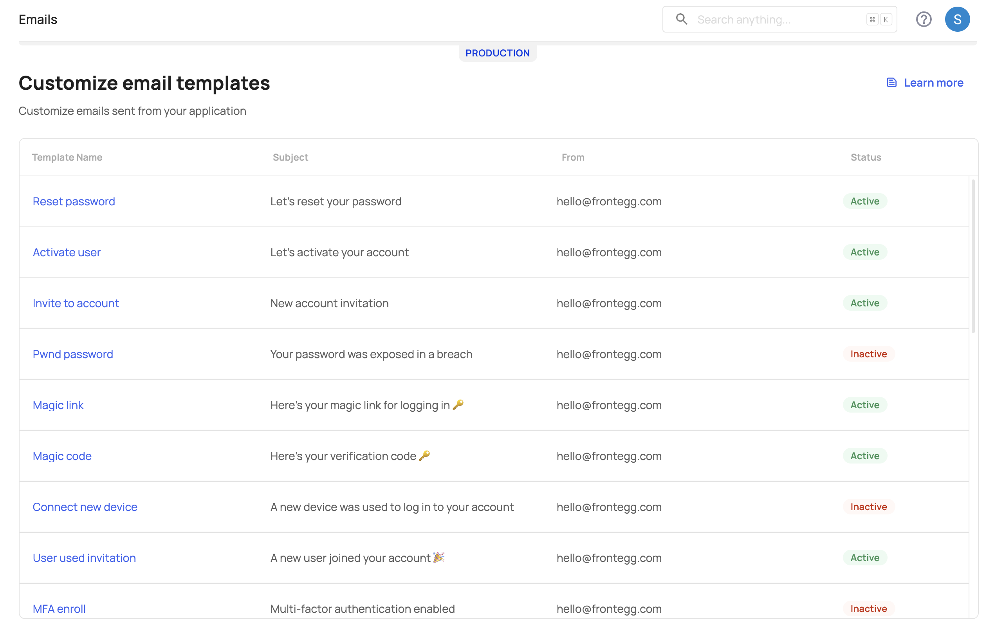Click the Customize email templates heading

144,81
